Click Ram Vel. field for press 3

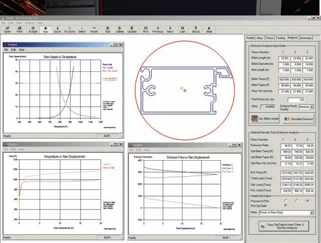(x=308, y=91)
